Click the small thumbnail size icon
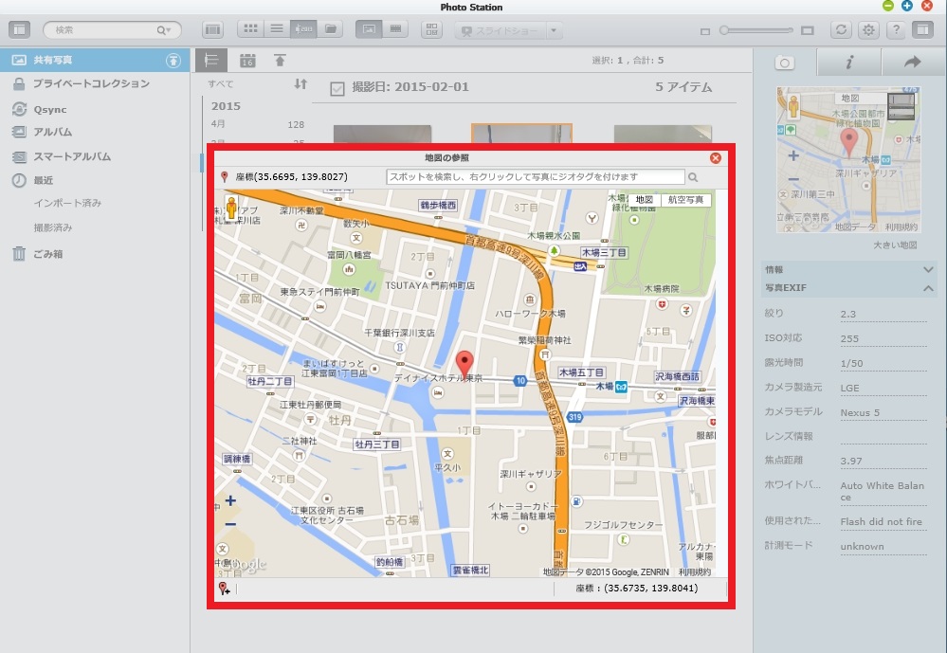 705,31
